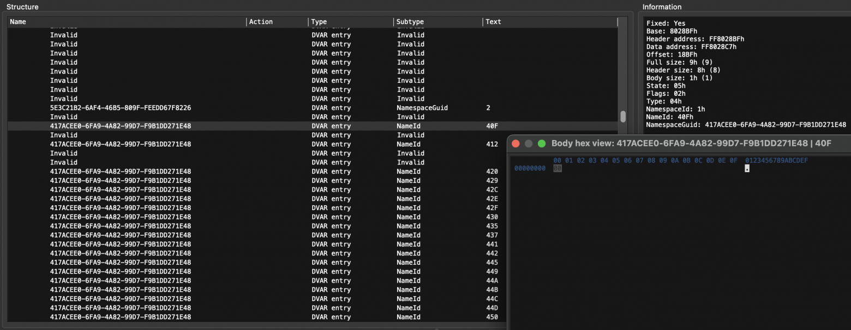851x330 pixels.
Task: Minimize the Body hex view window
Action: click(x=529, y=144)
